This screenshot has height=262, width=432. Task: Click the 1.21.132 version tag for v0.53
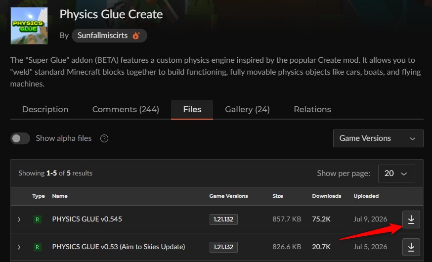pyautogui.click(x=223, y=247)
